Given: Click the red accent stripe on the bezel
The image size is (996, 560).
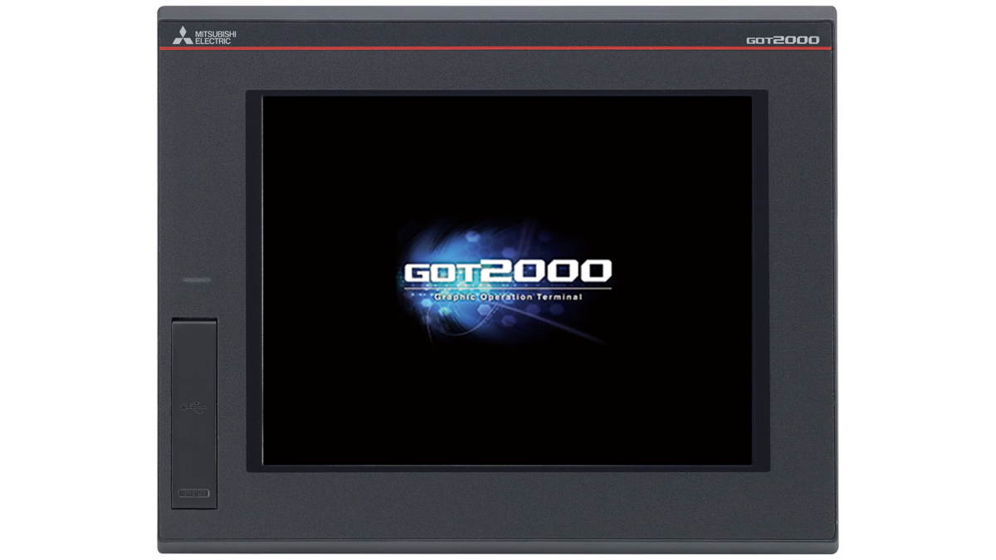Looking at the screenshot, I should tap(498, 47).
